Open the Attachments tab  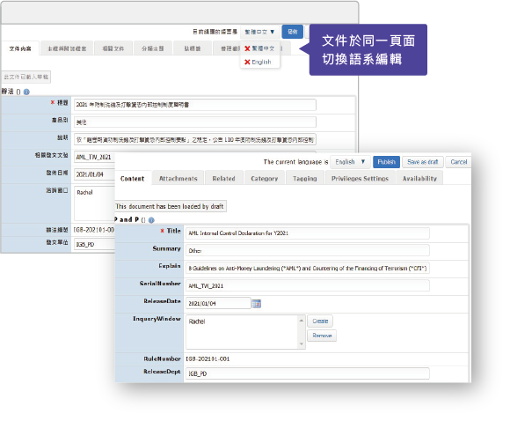tap(178, 178)
